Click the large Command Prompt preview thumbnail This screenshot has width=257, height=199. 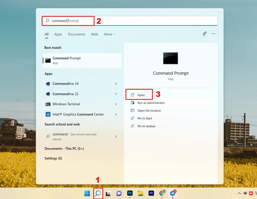click(170, 58)
